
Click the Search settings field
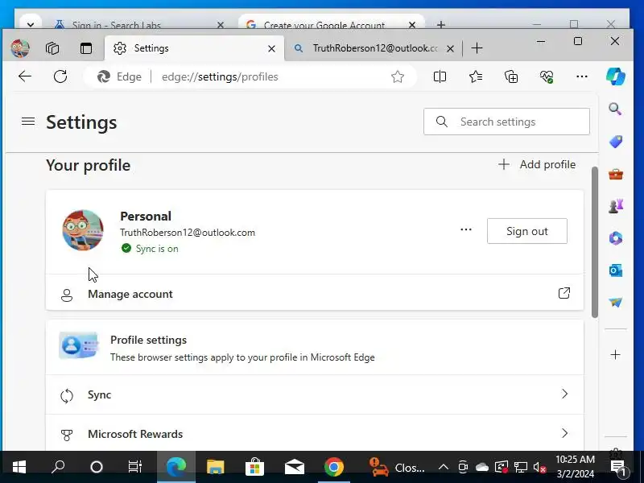click(x=506, y=122)
